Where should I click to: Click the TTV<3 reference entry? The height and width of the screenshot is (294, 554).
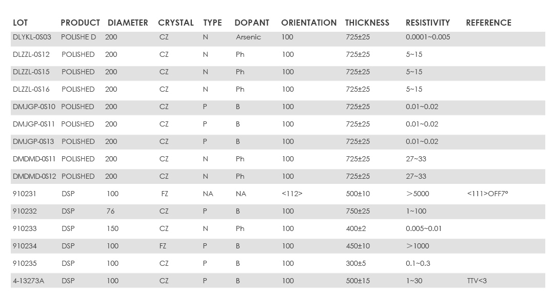(477, 281)
